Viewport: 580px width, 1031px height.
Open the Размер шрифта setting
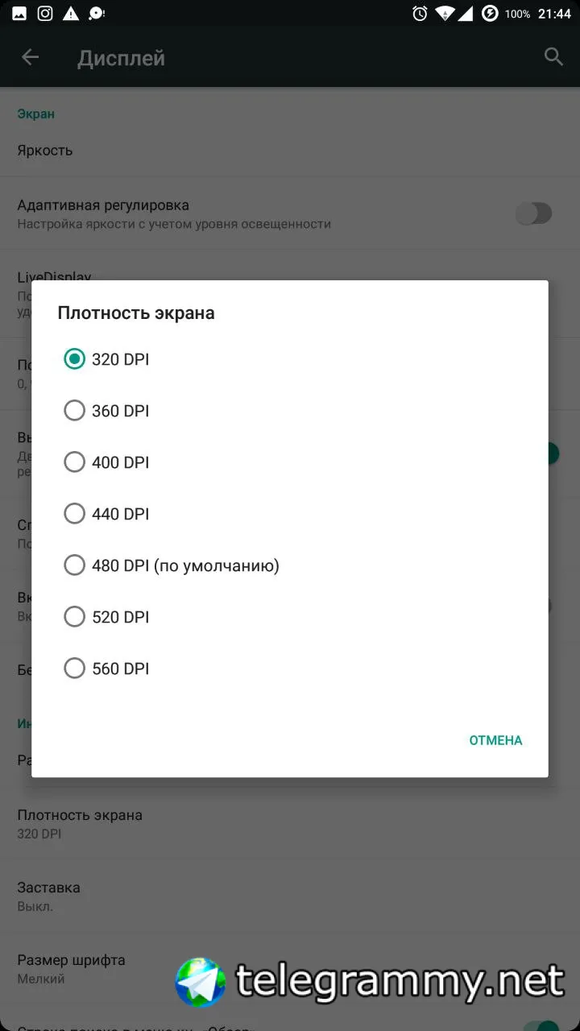[x=71, y=968]
